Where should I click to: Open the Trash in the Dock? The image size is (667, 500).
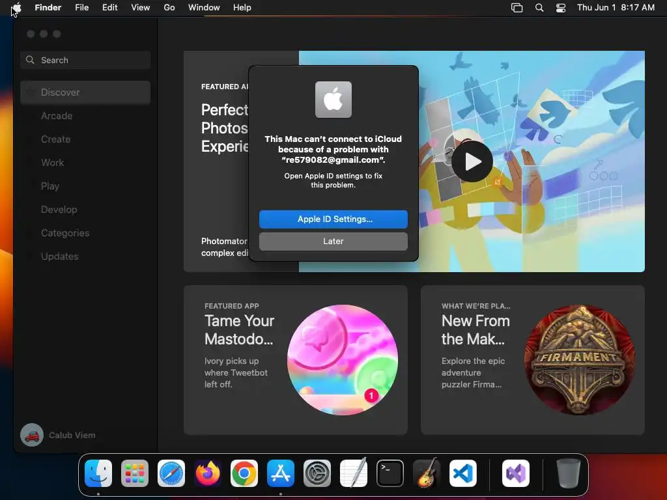pos(568,473)
